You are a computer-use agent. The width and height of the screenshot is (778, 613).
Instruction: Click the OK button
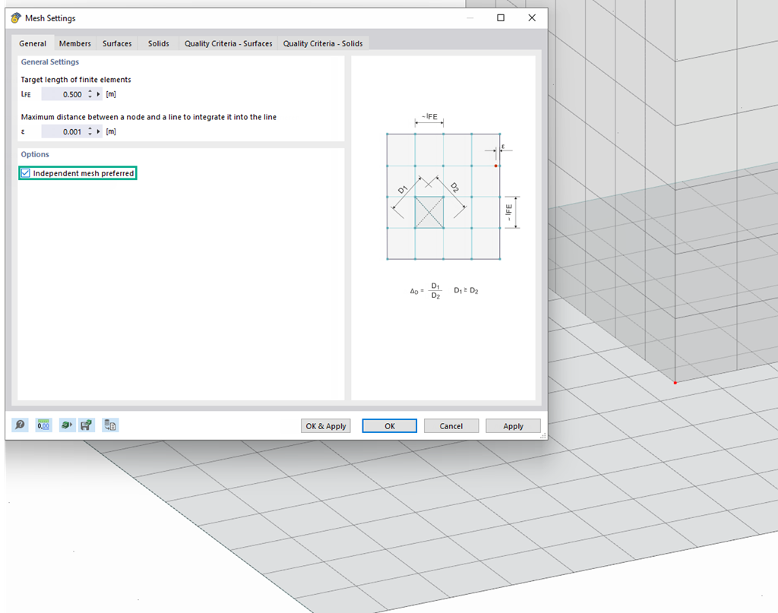(390, 426)
